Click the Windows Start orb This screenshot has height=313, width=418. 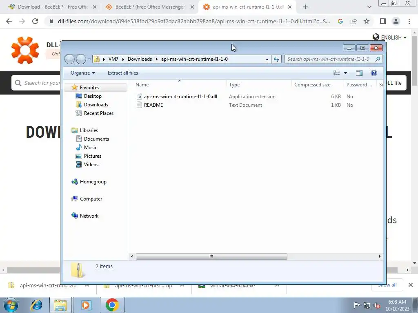click(x=11, y=305)
